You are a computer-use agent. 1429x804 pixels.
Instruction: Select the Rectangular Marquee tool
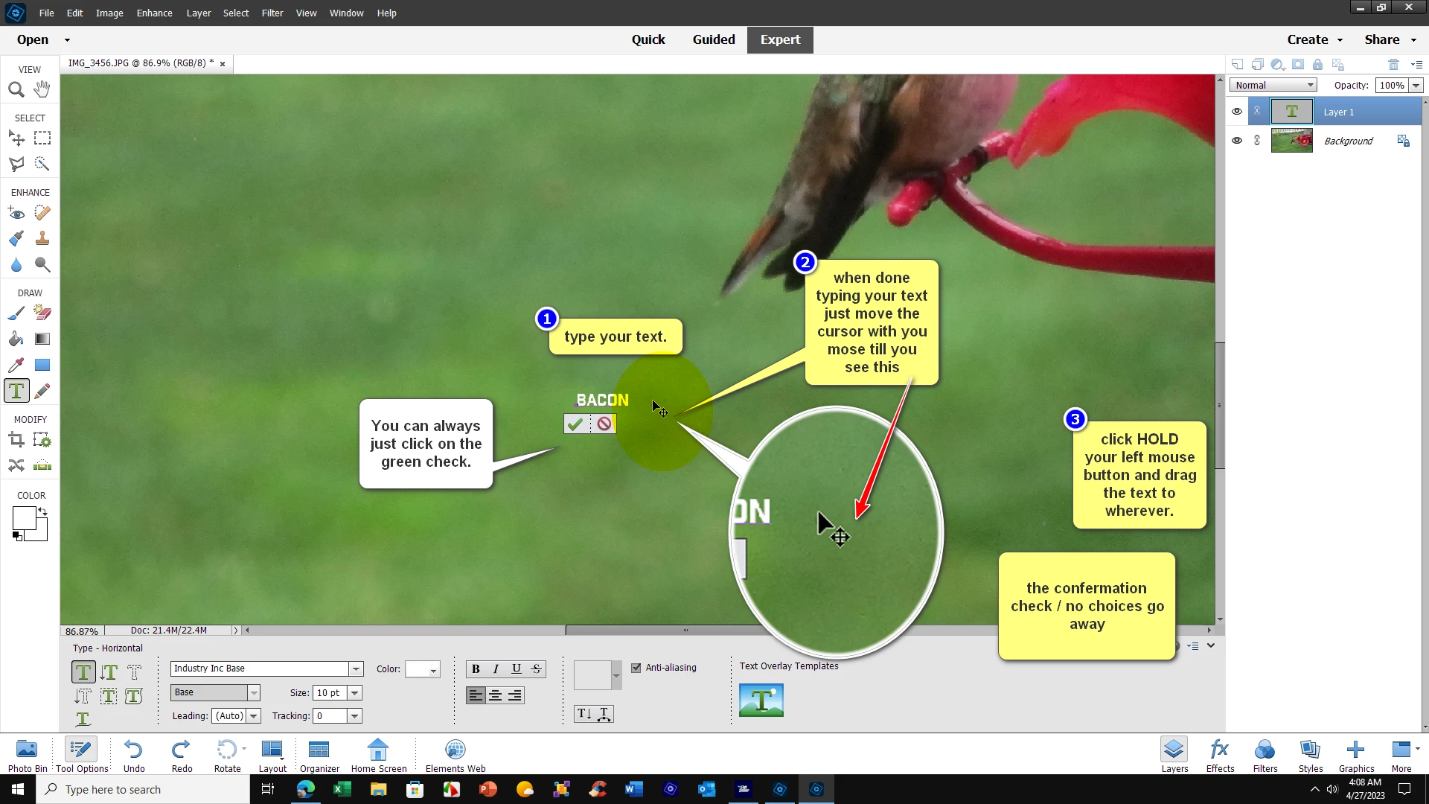42,138
